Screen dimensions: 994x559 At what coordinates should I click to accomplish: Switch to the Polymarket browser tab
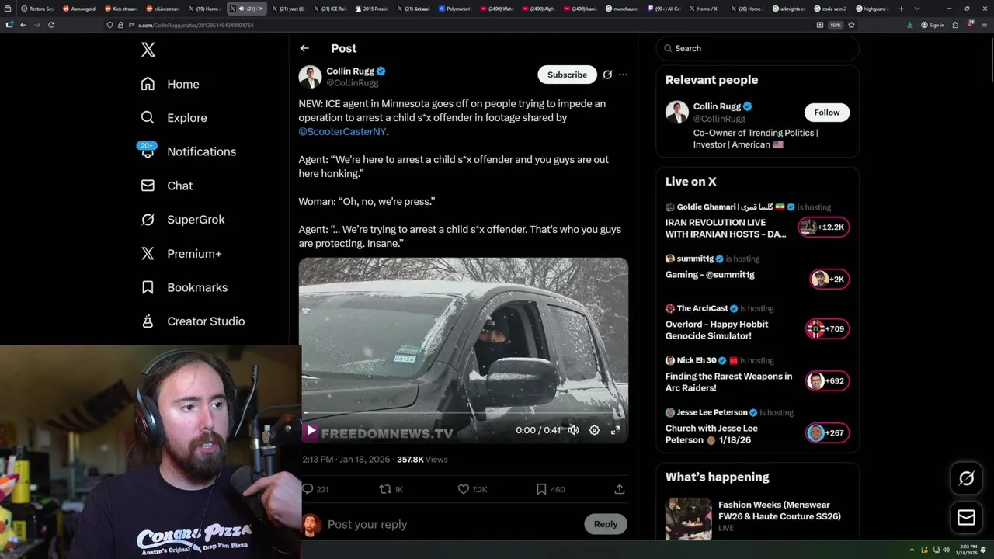click(454, 9)
